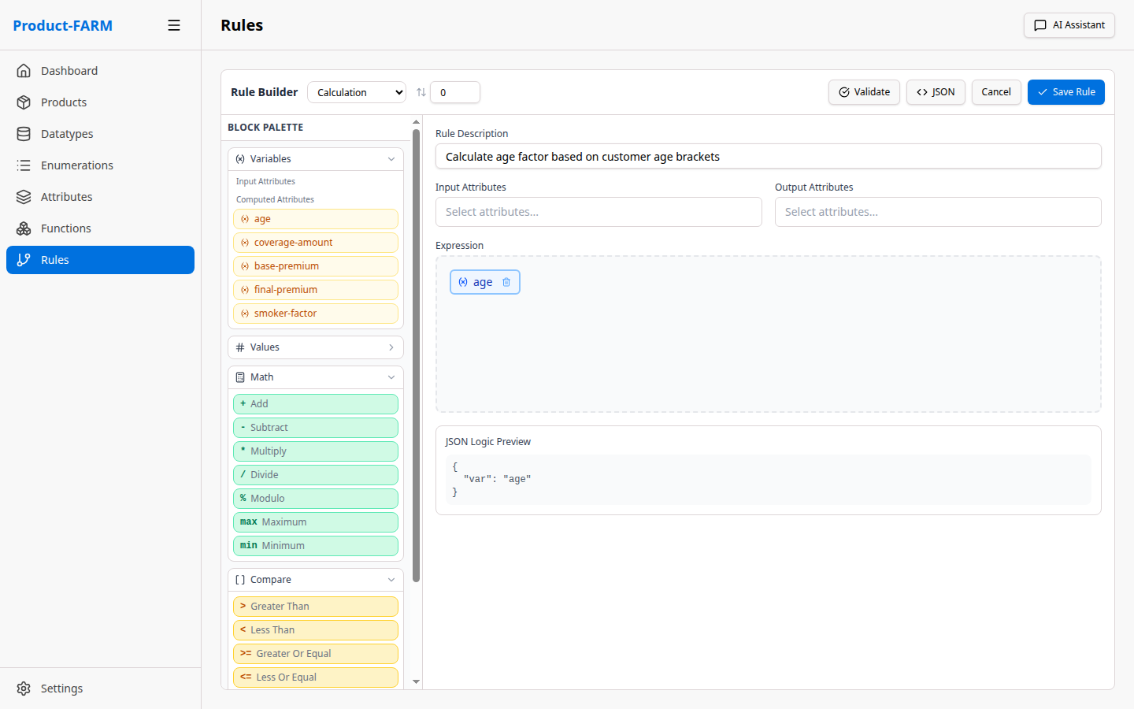
Task: Open the Calculation rule type dropdown
Action: (356, 92)
